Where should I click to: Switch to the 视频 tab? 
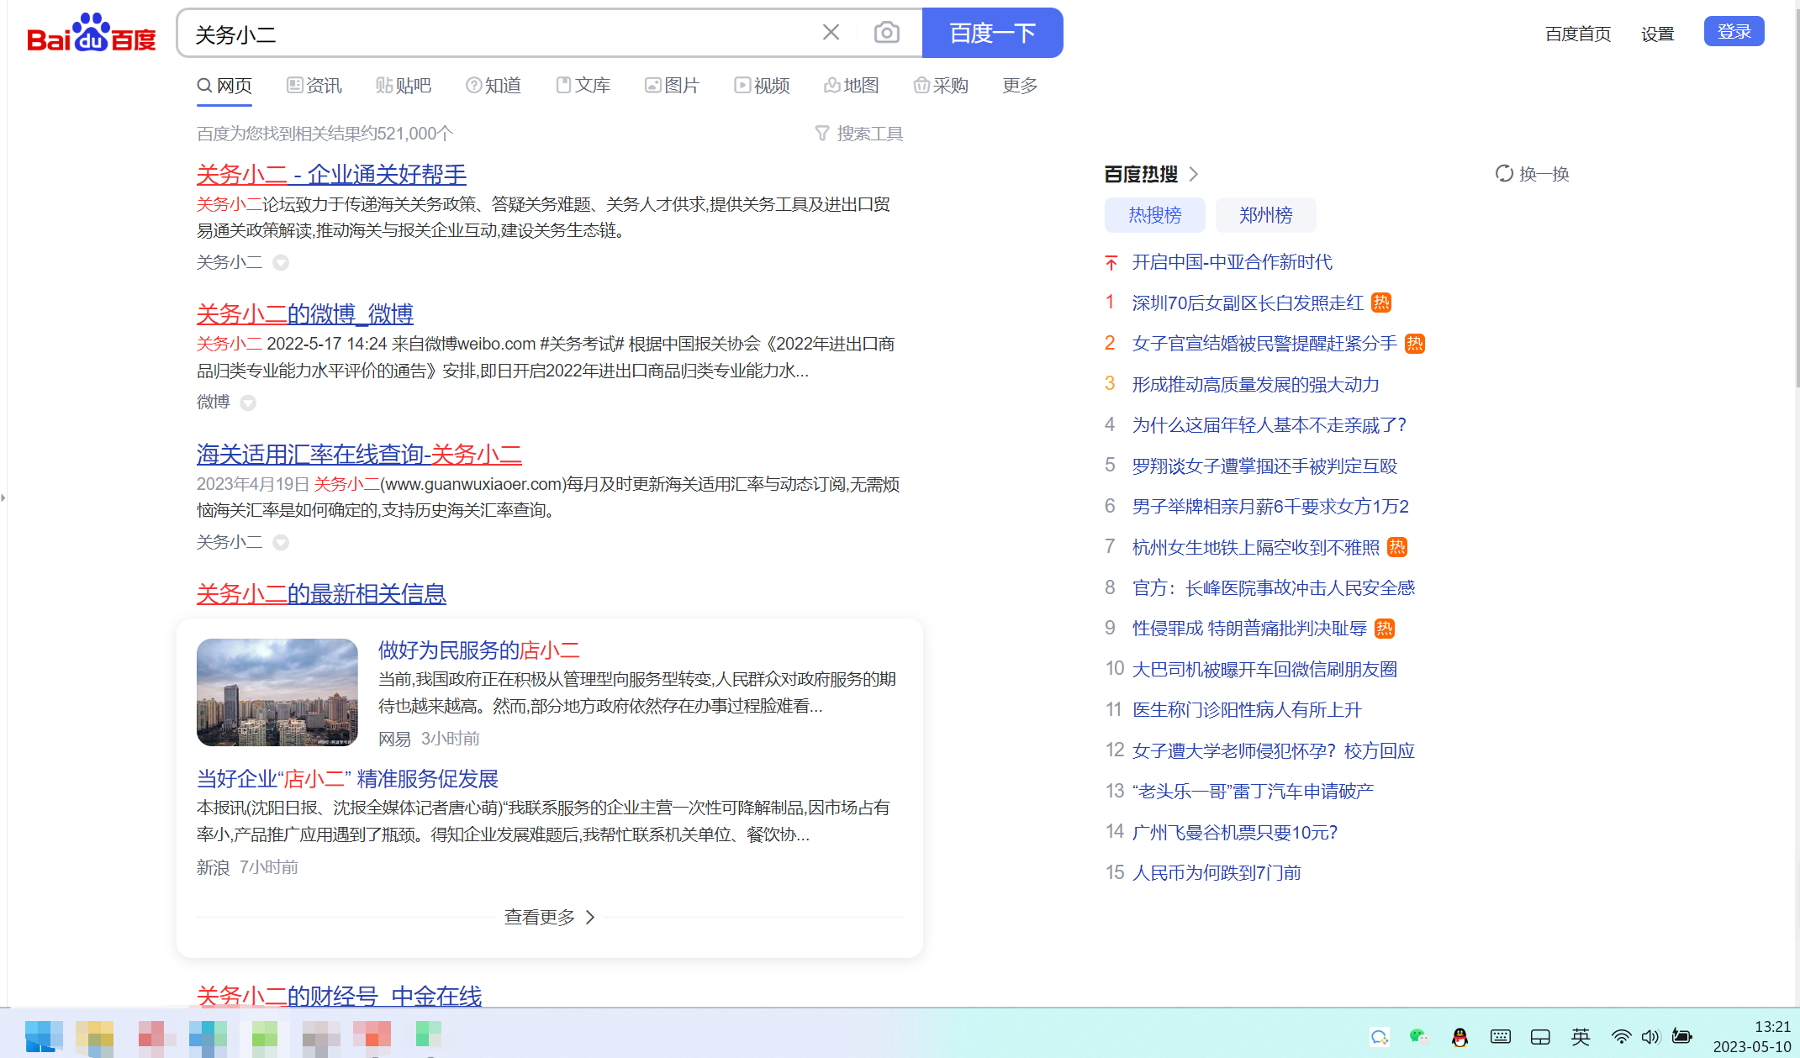(x=762, y=85)
